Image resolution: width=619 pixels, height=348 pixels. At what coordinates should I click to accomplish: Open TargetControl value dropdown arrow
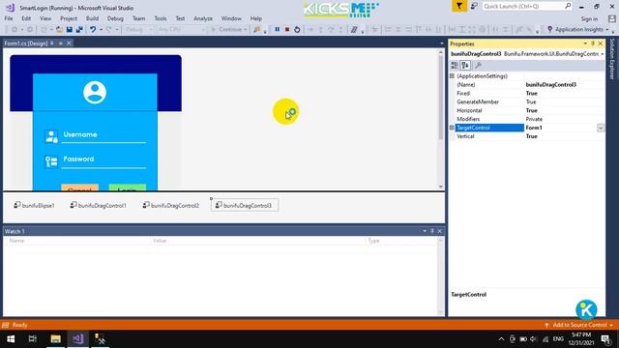point(601,128)
